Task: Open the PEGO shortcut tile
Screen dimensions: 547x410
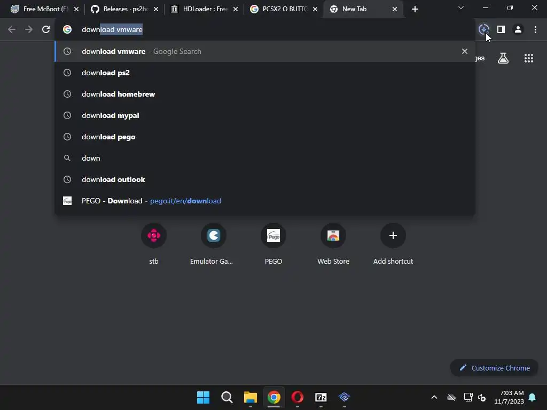Action: 273,244
